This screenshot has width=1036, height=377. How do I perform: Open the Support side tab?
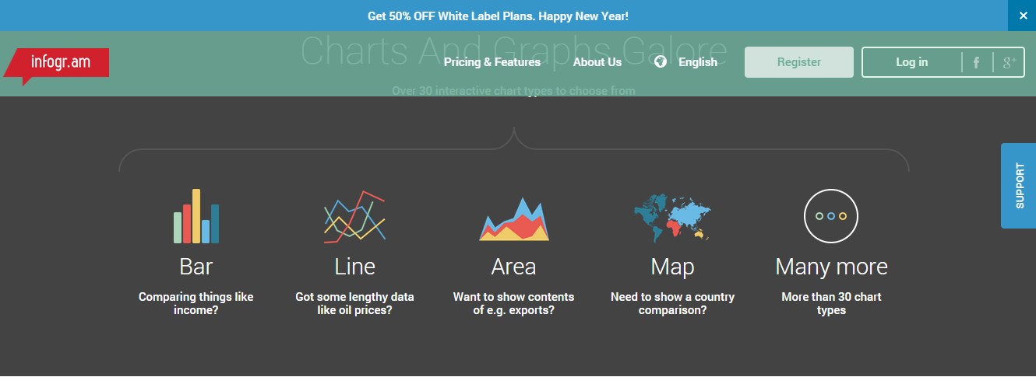tap(1019, 186)
